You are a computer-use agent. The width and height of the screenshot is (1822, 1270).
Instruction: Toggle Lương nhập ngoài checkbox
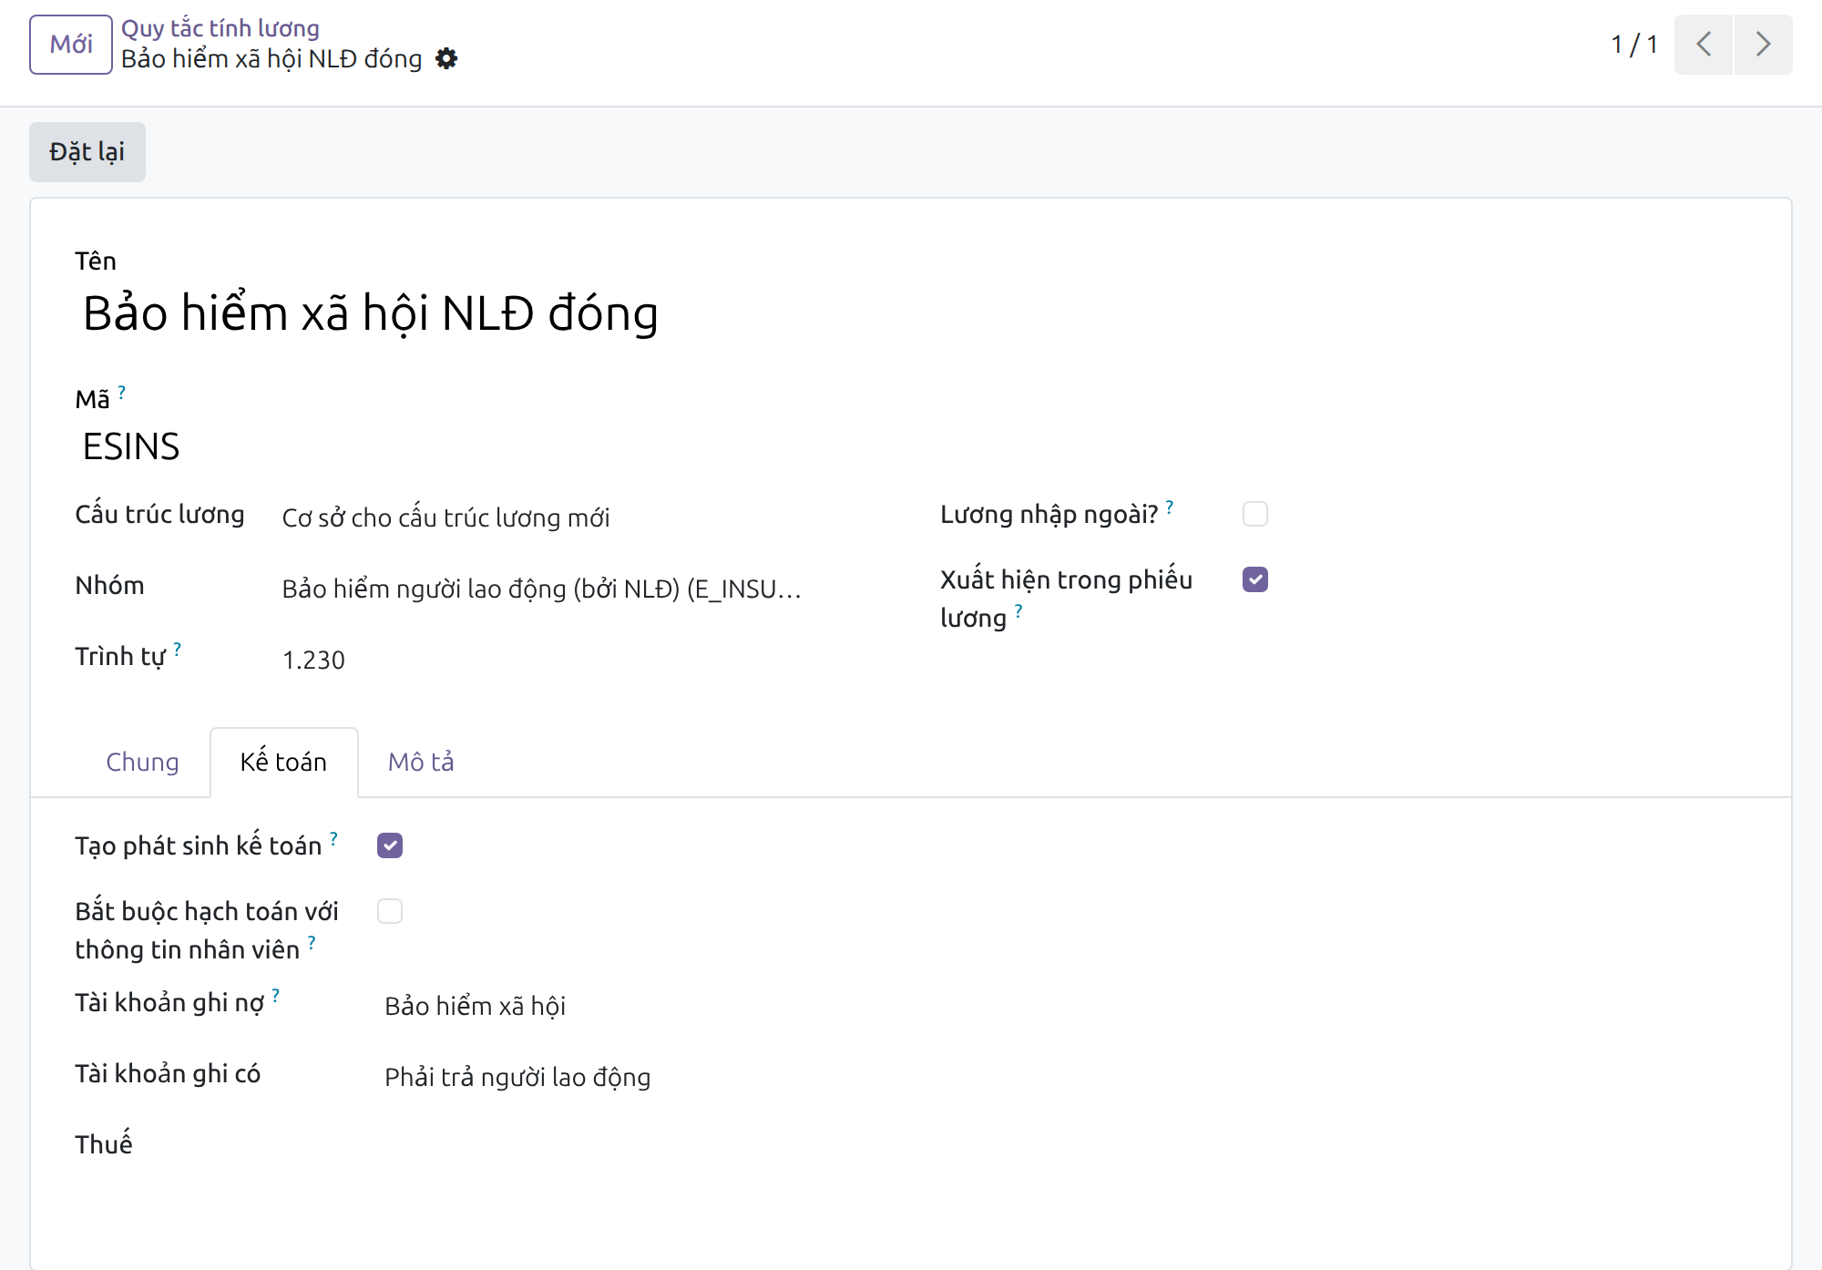[1255, 514]
